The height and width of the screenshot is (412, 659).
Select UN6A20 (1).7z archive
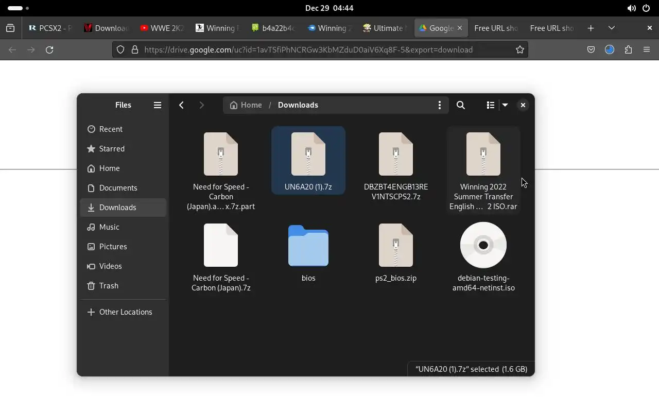(x=308, y=161)
